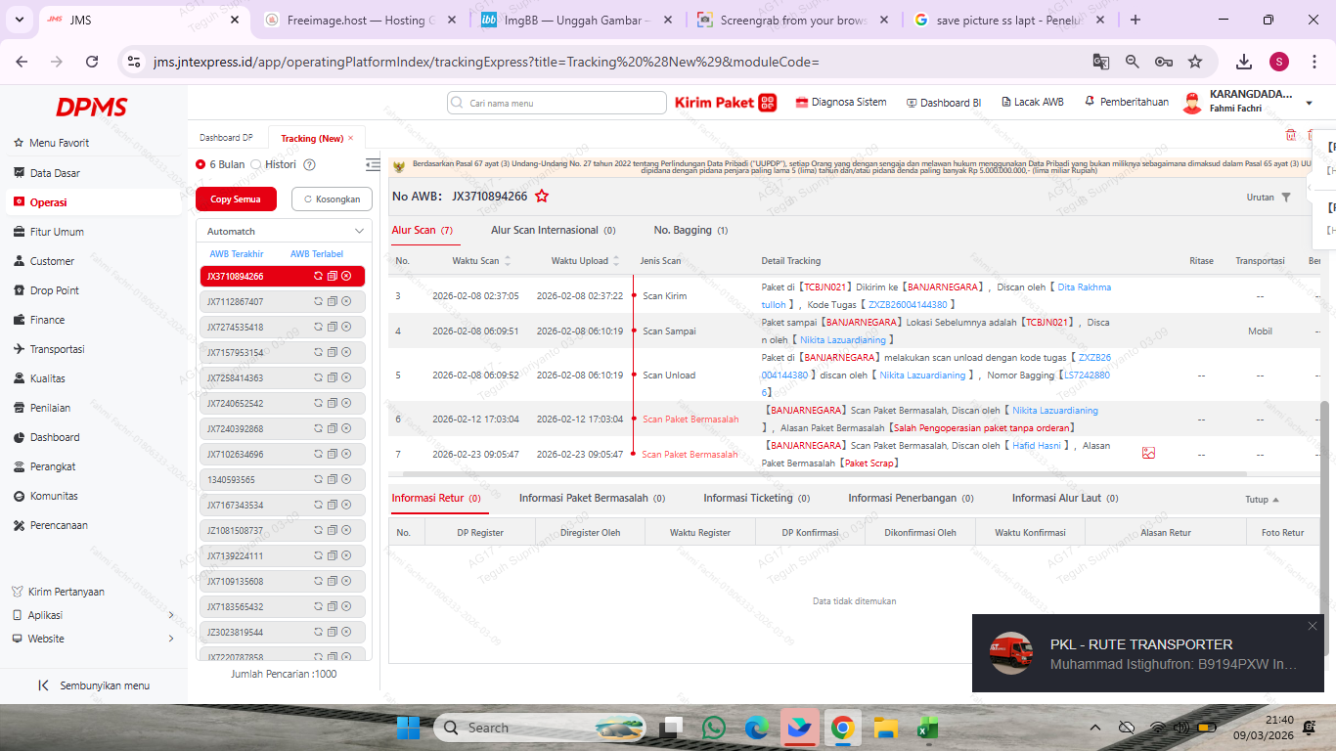The image size is (1336, 751).
Task: Refresh AWB JX3710894266 in the list
Action: click(318, 276)
